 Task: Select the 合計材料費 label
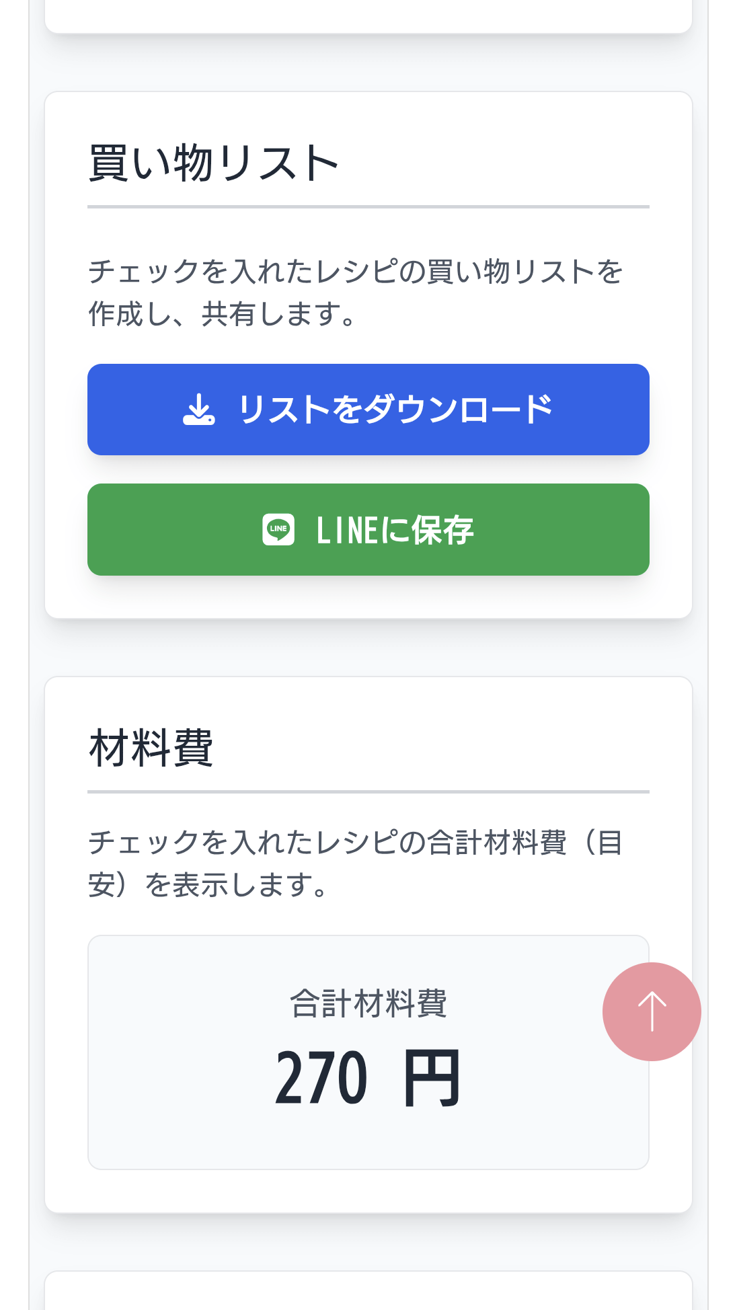coord(368,1004)
